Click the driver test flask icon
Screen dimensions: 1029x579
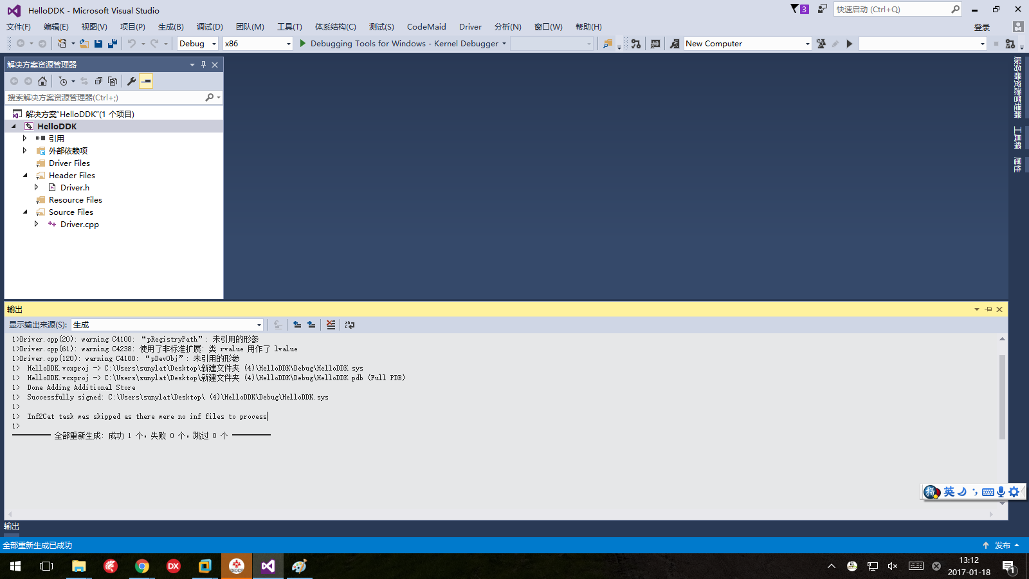coord(821,44)
